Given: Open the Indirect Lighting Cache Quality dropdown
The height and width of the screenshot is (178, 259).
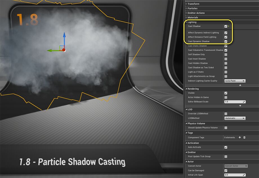Looking at the screenshot, I should [x=235, y=81].
